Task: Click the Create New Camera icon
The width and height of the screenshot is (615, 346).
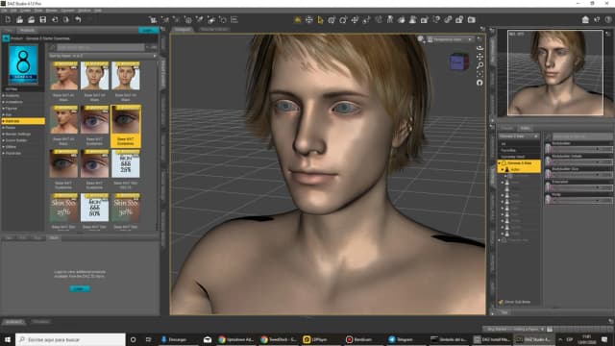Action: point(153,19)
